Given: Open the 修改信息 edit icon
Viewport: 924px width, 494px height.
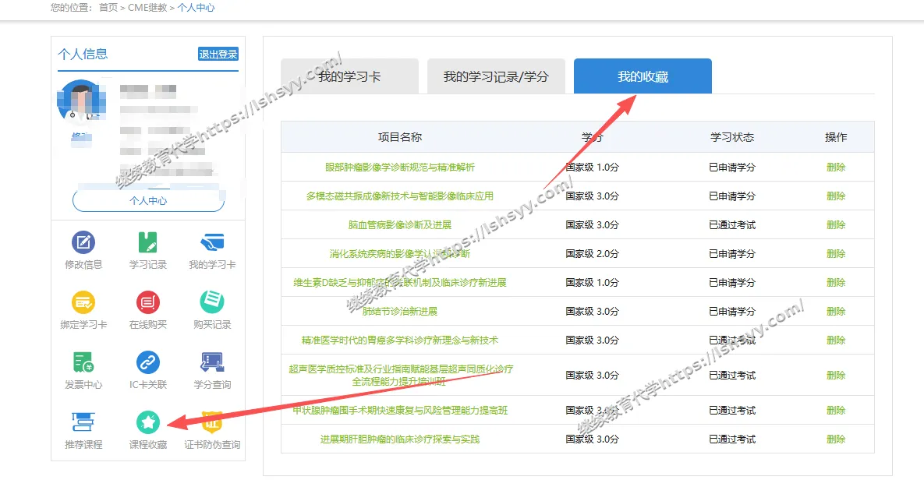Looking at the screenshot, I should 83,242.
